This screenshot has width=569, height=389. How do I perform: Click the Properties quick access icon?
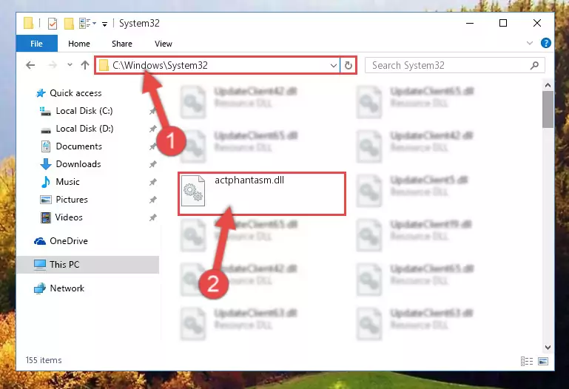coord(53,24)
